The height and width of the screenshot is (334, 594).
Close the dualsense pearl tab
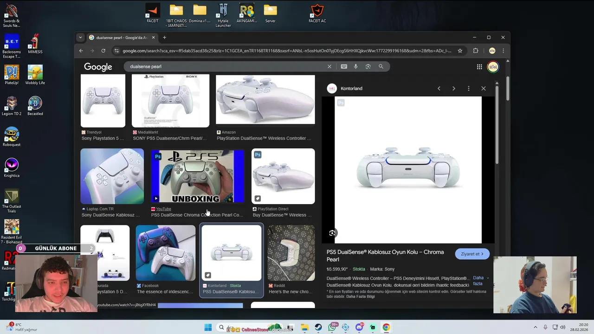tap(153, 38)
